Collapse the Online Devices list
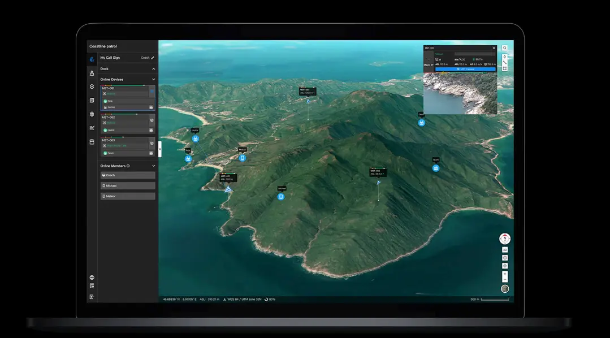Viewport: 610px width, 338px height. (x=153, y=79)
